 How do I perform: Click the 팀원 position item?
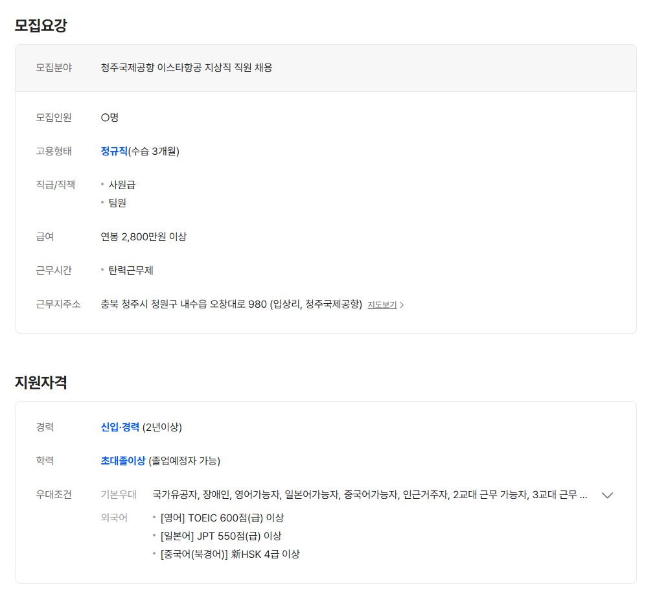point(117,203)
